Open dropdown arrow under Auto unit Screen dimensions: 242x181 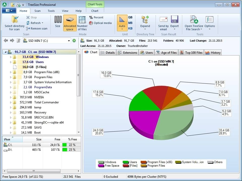click(x=122, y=29)
